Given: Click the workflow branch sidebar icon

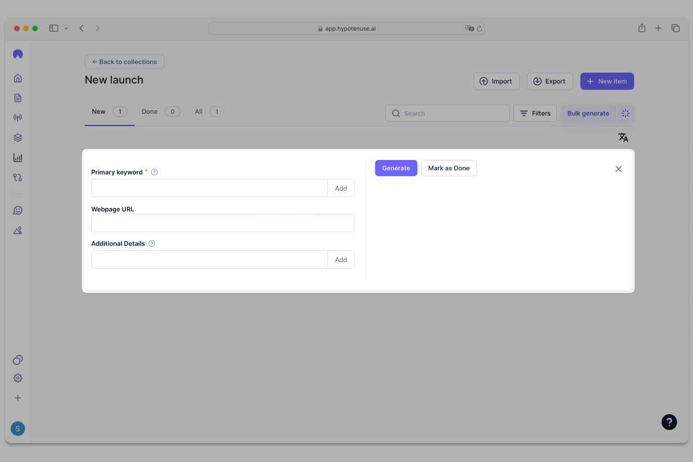Looking at the screenshot, I should 18,177.
